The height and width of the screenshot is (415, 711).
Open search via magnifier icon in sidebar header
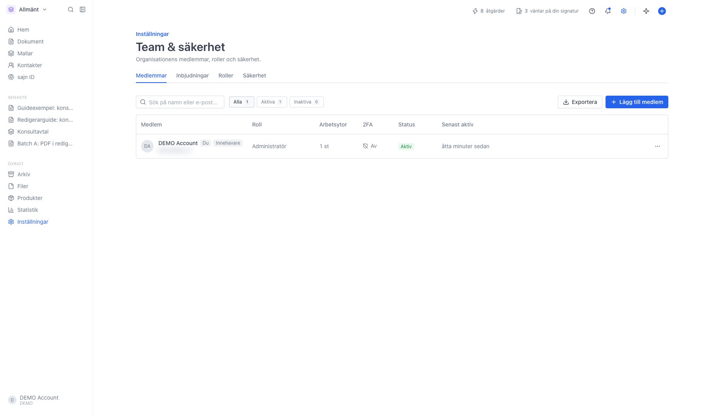coord(71,9)
